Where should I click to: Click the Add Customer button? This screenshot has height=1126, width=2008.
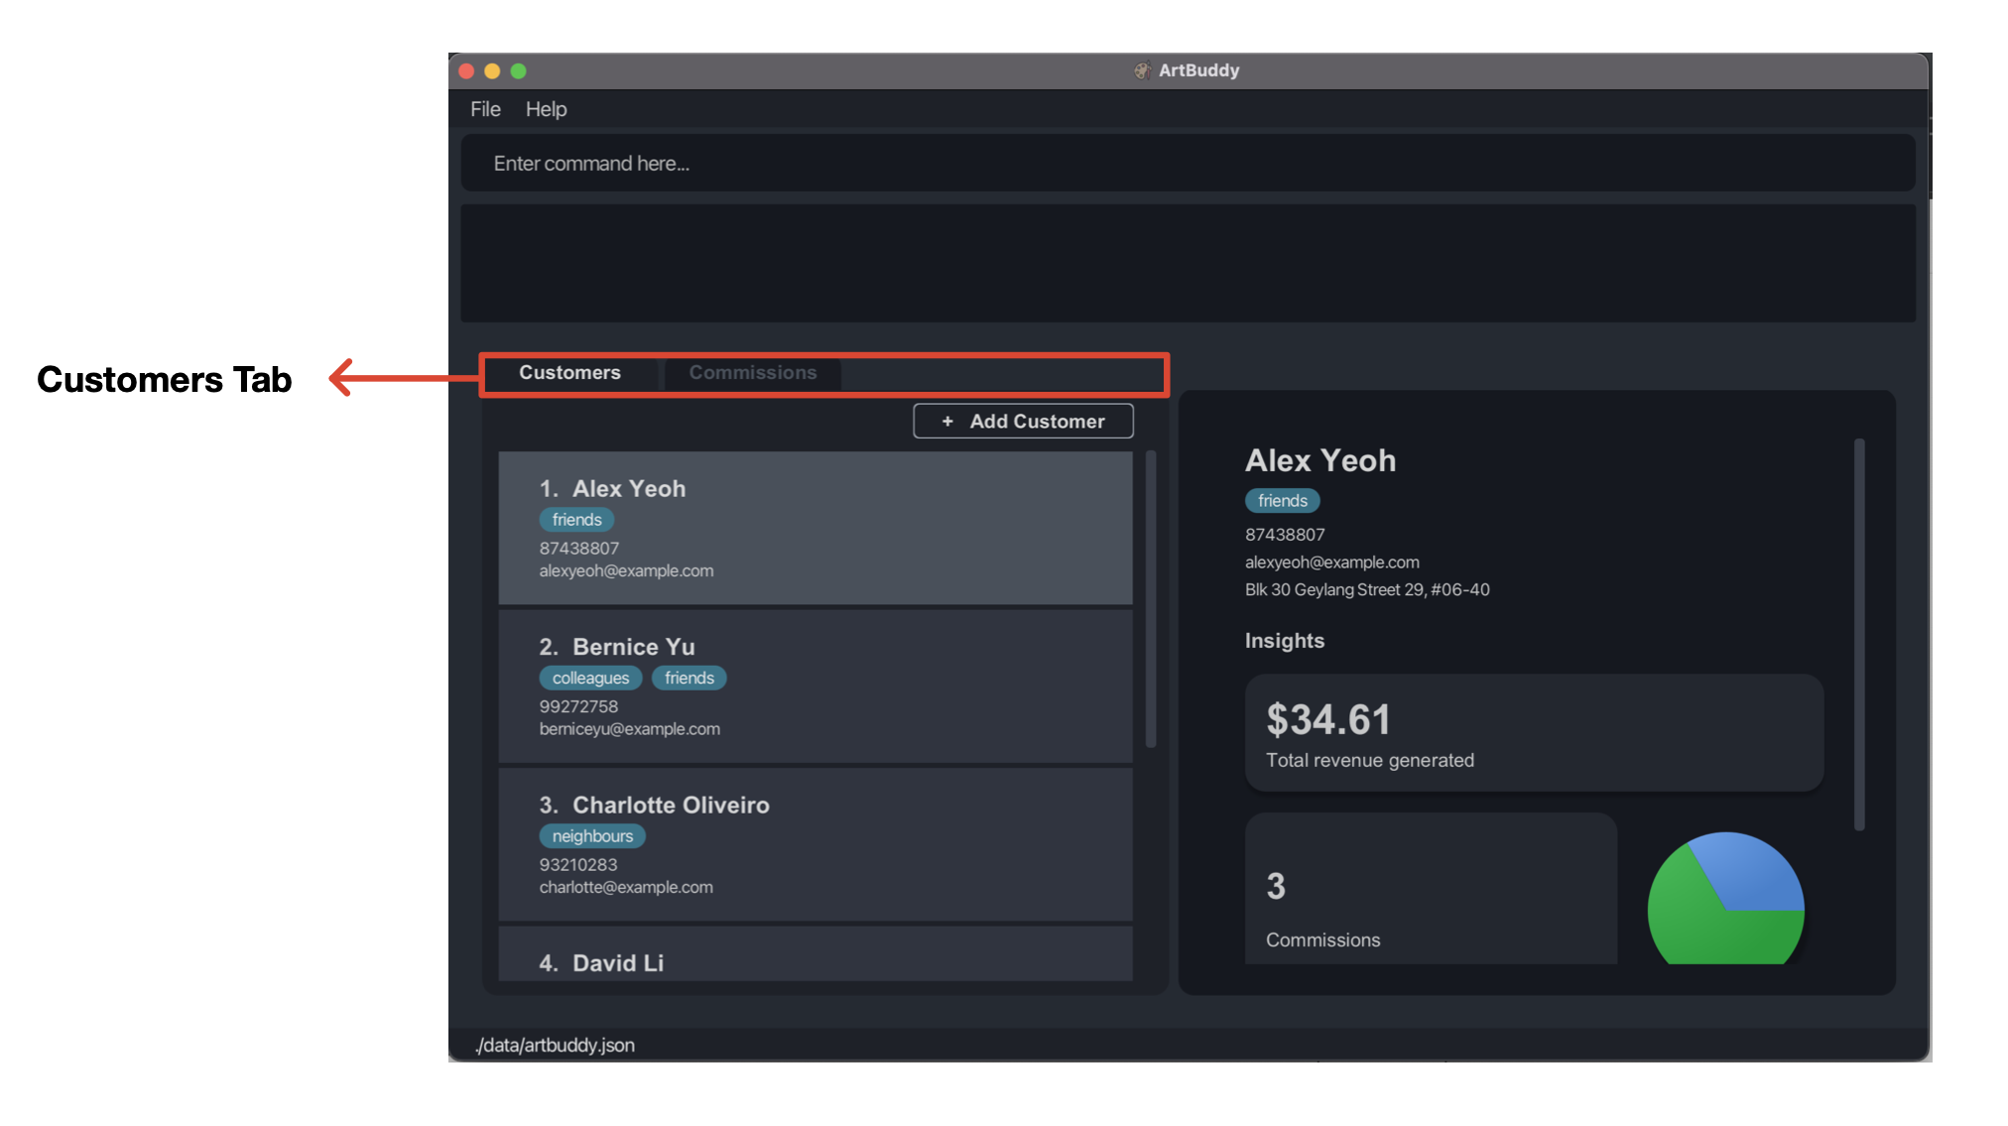(1023, 420)
